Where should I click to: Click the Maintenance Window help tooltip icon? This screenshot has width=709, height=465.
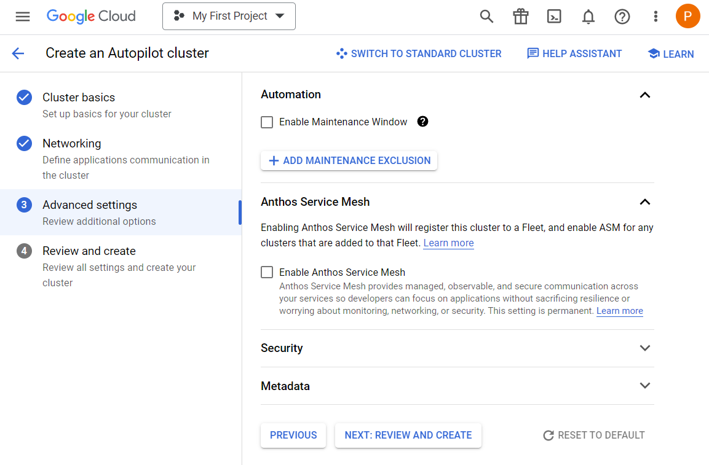[x=422, y=122]
